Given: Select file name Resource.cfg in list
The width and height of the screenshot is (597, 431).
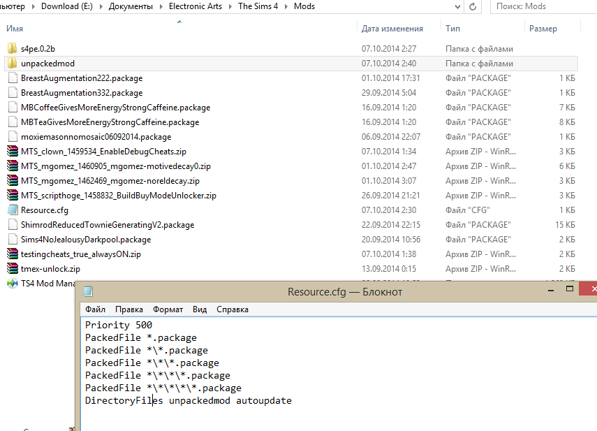Looking at the screenshot, I should coord(45,210).
